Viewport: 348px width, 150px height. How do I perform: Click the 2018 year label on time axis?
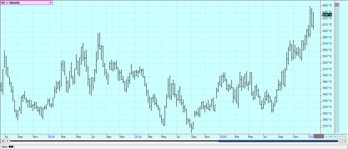51,137
